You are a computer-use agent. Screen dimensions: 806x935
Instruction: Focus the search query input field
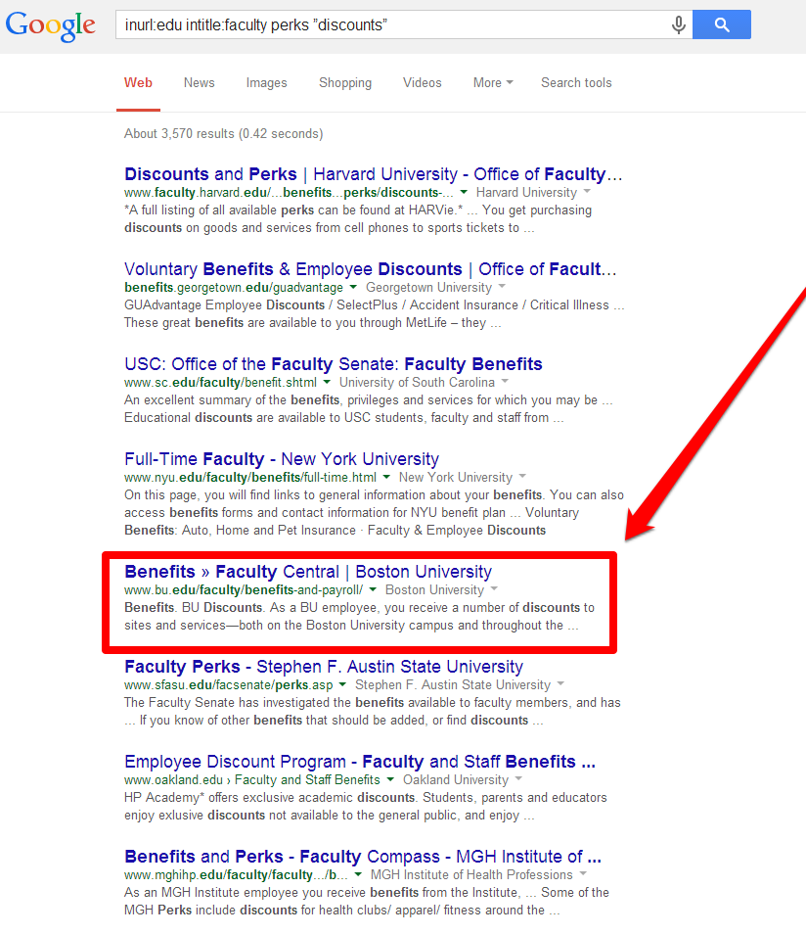(x=393, y=25)
